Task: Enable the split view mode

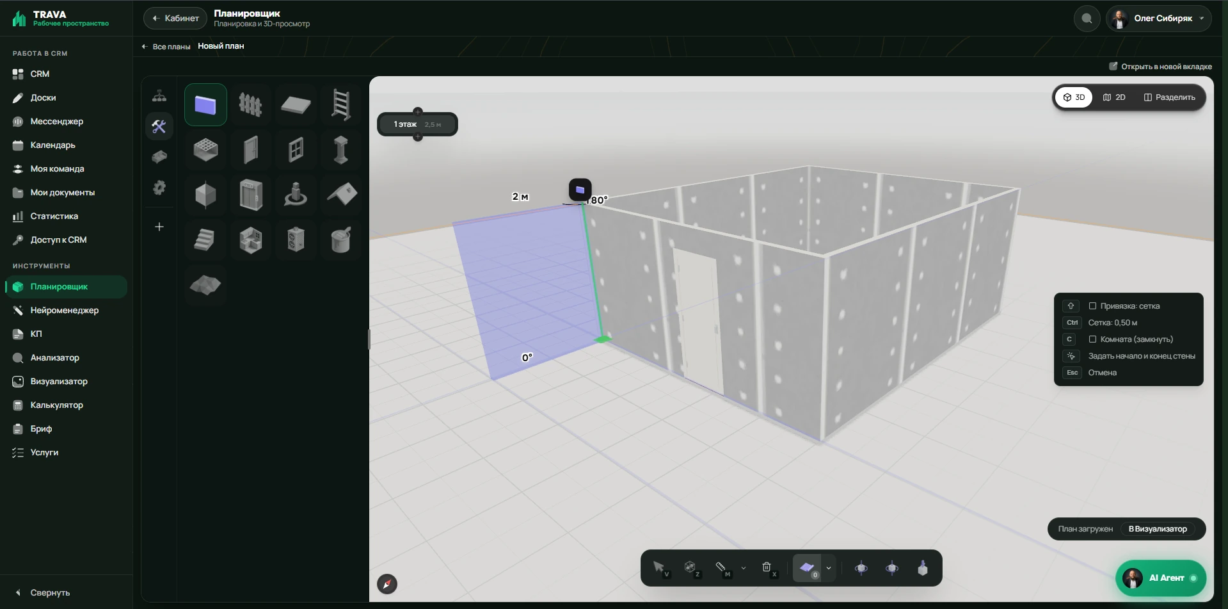Action: tap(1169, 97)
